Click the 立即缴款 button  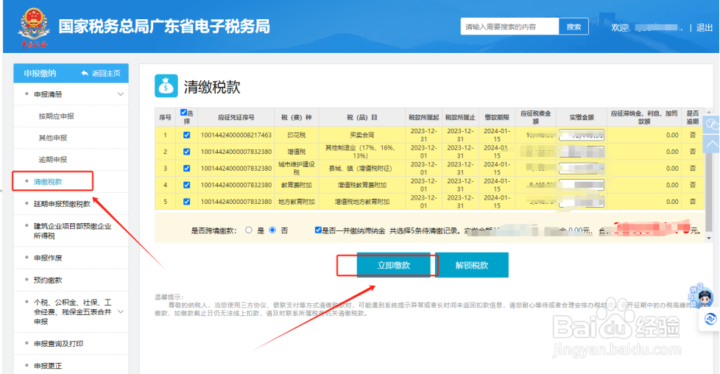coord(394,265)
